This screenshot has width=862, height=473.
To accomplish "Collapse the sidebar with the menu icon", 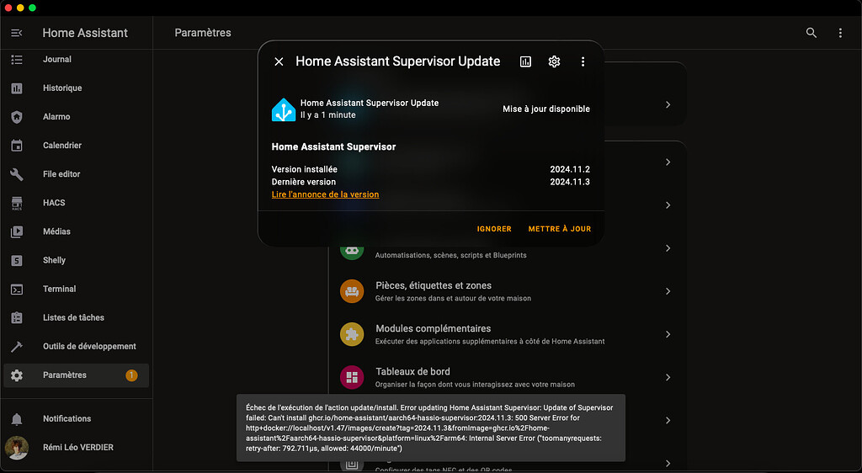I will pos(17,33).
